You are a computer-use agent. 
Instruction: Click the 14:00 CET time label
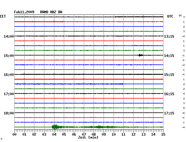tap(9, 36)
